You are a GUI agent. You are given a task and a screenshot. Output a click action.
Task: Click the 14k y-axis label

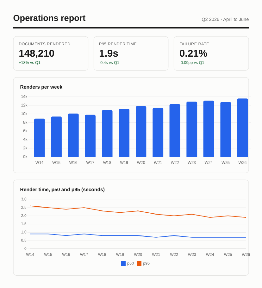[24, 97]
